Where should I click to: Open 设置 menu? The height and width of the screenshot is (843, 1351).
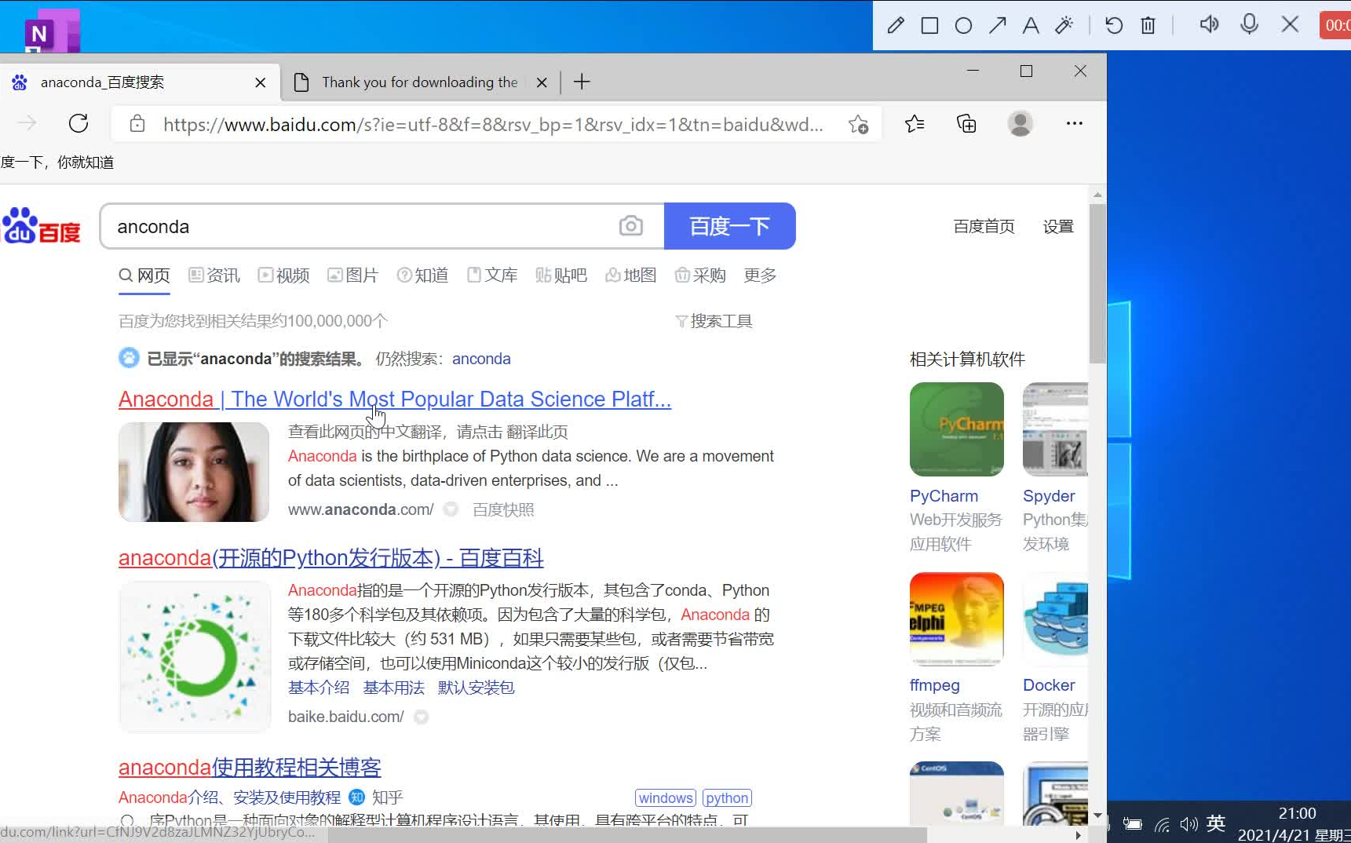pyautogui.click(x=1058, y=227)
